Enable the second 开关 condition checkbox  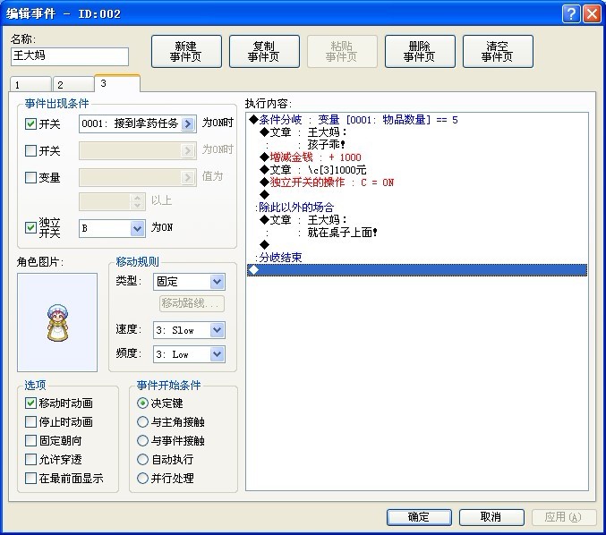click(30, 150)
